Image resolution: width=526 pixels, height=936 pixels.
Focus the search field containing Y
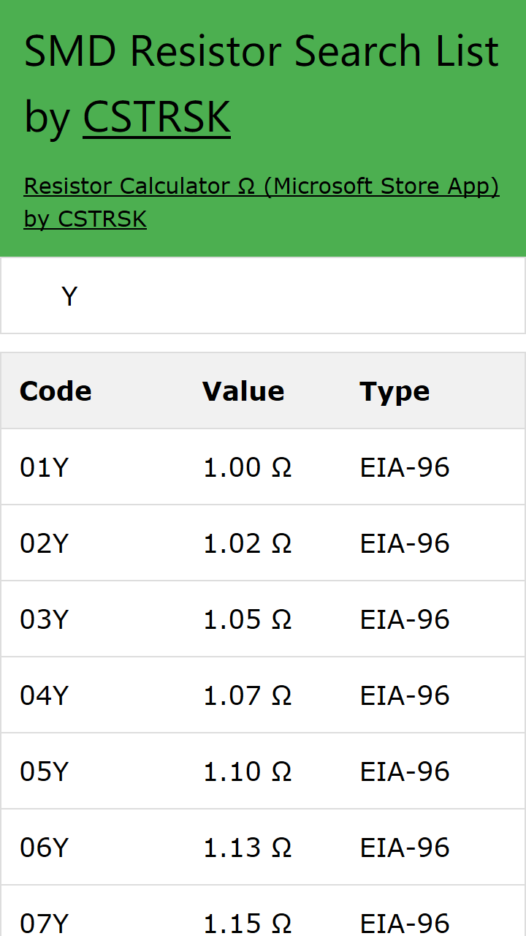263,296
